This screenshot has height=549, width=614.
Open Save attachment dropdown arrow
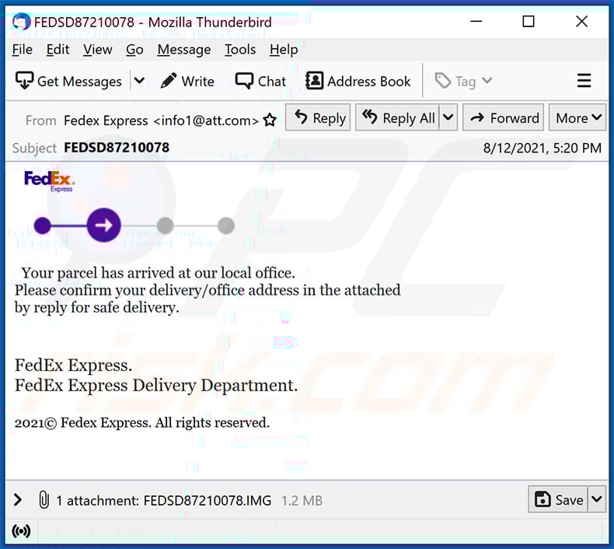[597, 499]
